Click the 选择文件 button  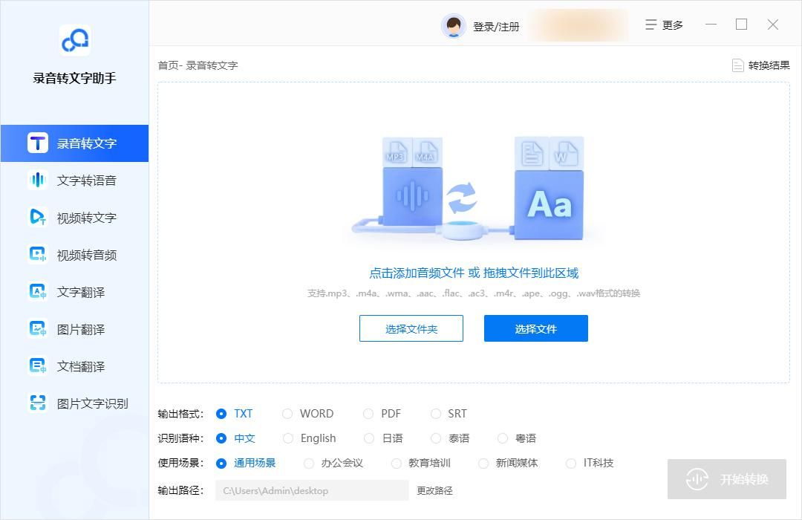click(535, 328)
